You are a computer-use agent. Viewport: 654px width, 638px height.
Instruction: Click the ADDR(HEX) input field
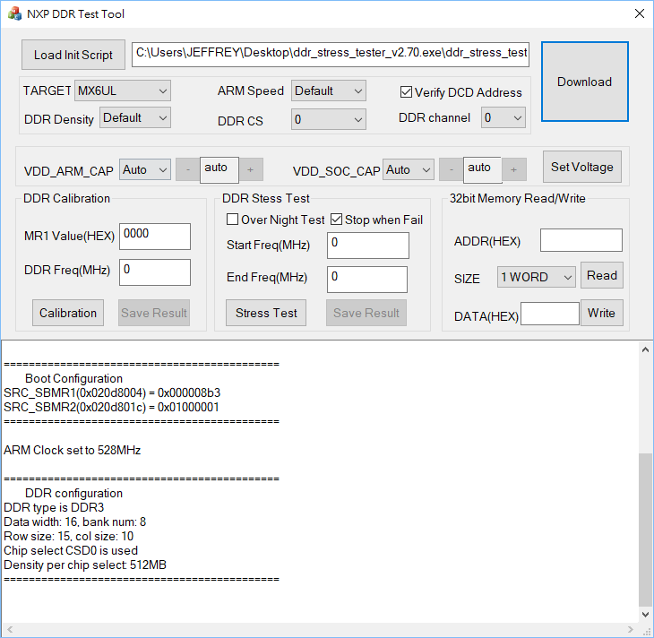pyautogui.click(x=581, y=240)
